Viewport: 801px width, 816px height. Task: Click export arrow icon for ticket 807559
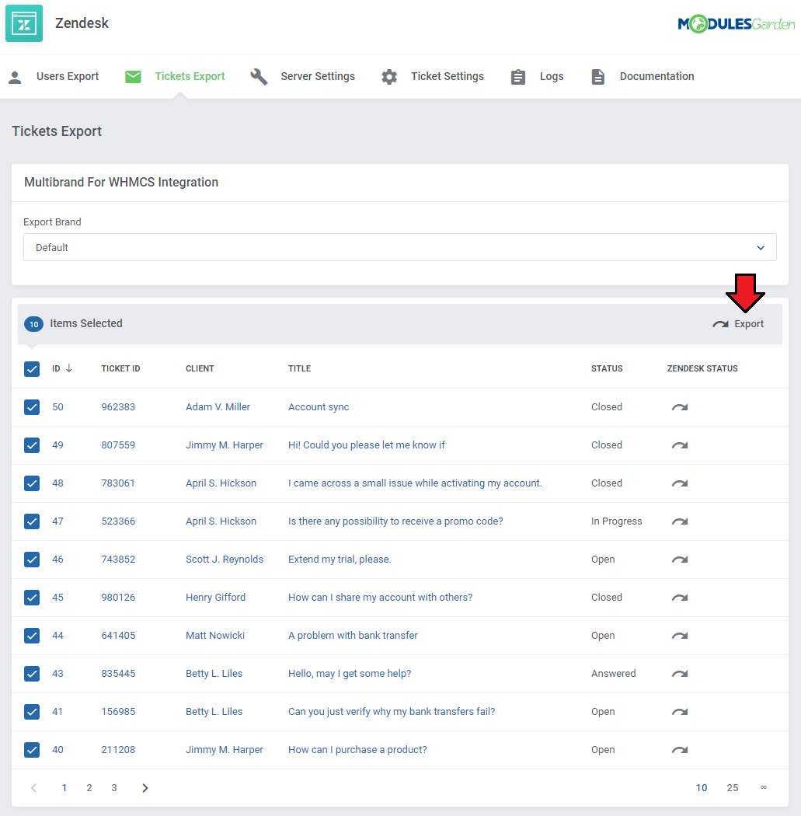(680, 445)
